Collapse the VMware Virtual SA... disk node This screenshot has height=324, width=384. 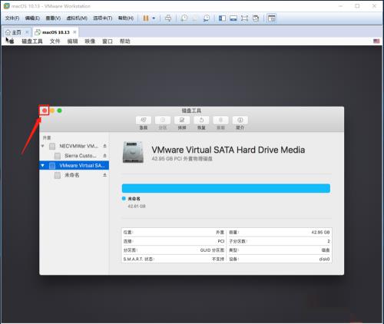[43, 165]
